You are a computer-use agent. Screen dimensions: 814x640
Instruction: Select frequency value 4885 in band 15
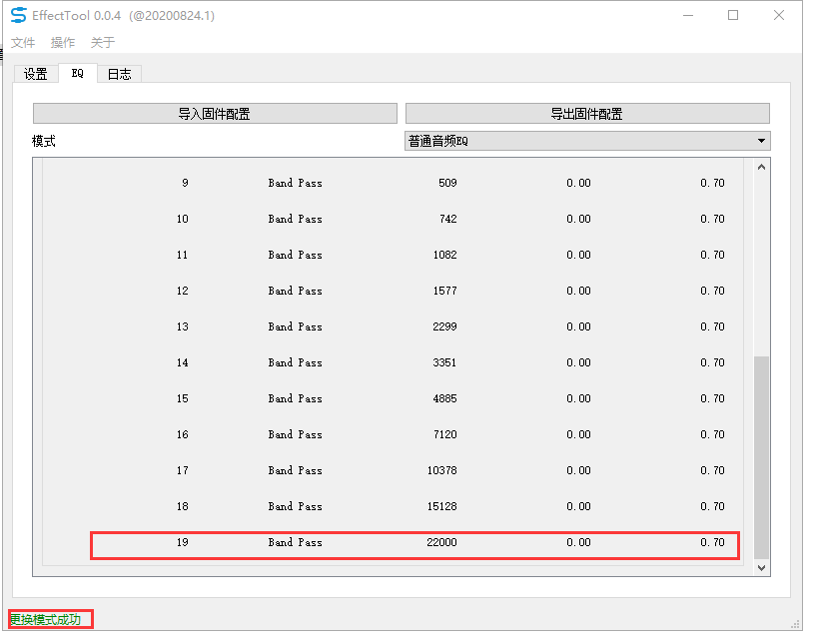pos(444,398)
